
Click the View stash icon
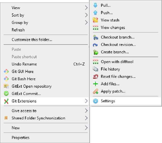(x=95, y=20)
